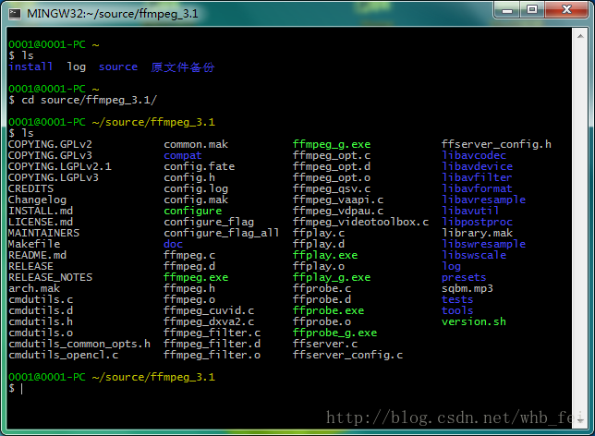Click the Makefile entry

point(34,244)
